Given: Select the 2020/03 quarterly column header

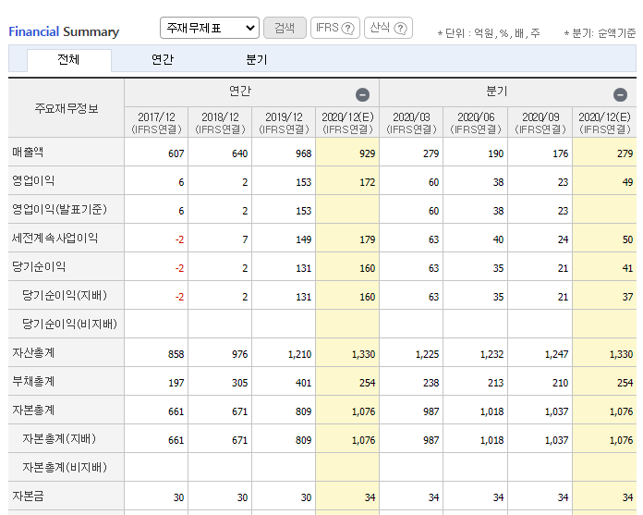Looking at the screenshot, I should (411, 123).
